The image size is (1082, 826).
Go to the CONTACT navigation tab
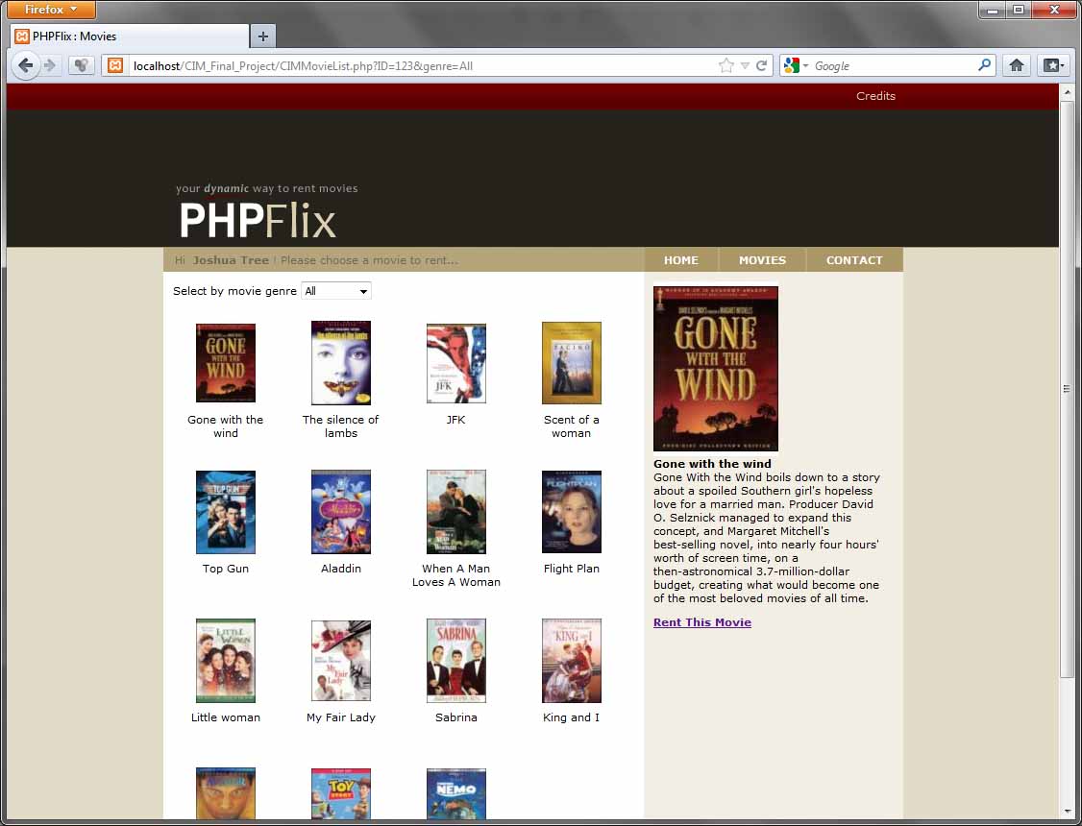click(854, 260)
